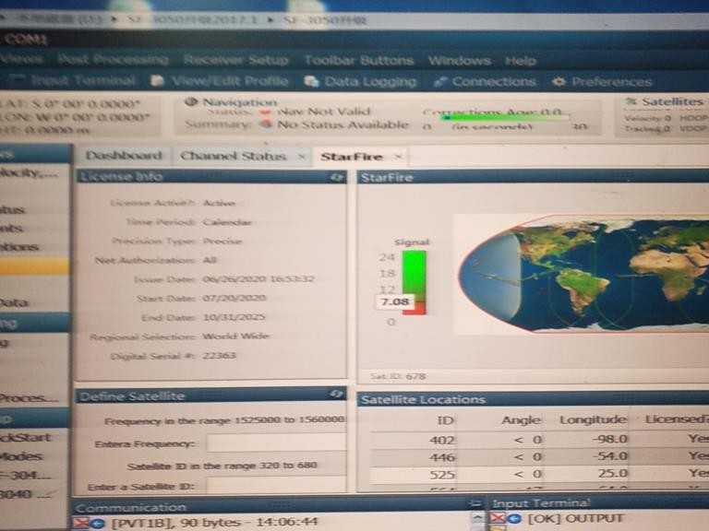709x531 pixels.
Task: Click the License Info panel float icon
Action: [337, 176]
